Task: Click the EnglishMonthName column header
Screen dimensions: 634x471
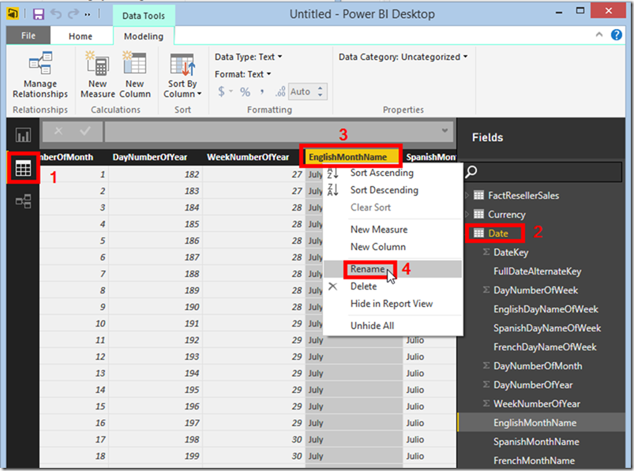Action: tap(351, 157)
